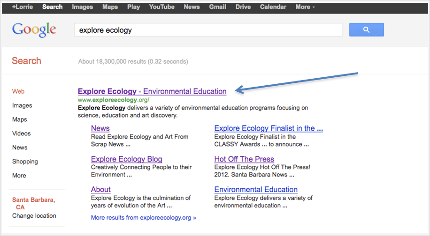Image resolution: width=430 pixels, height=236 pixels.
Task: Select Maps in the left sidebar
Action: click(x=20, y=119)
